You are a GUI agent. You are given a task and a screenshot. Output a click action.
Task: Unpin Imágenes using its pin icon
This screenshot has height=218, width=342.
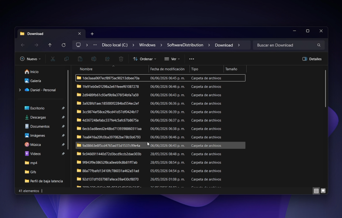(63, 135)
